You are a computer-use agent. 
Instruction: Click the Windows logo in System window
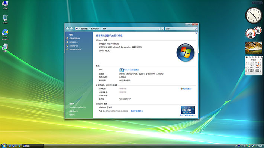186,53
